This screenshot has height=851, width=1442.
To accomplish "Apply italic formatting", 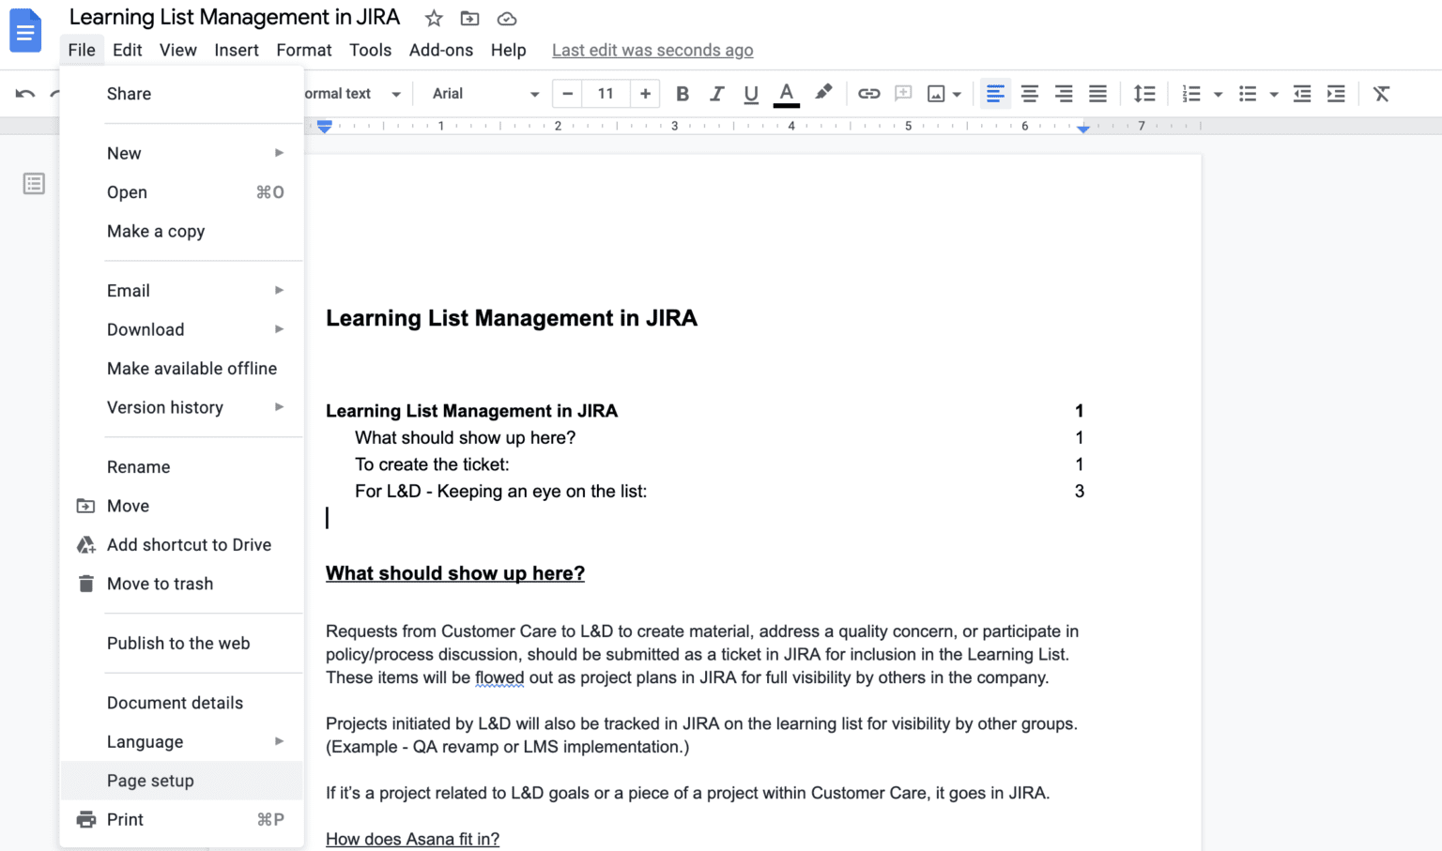I will (x=716, y=93).
